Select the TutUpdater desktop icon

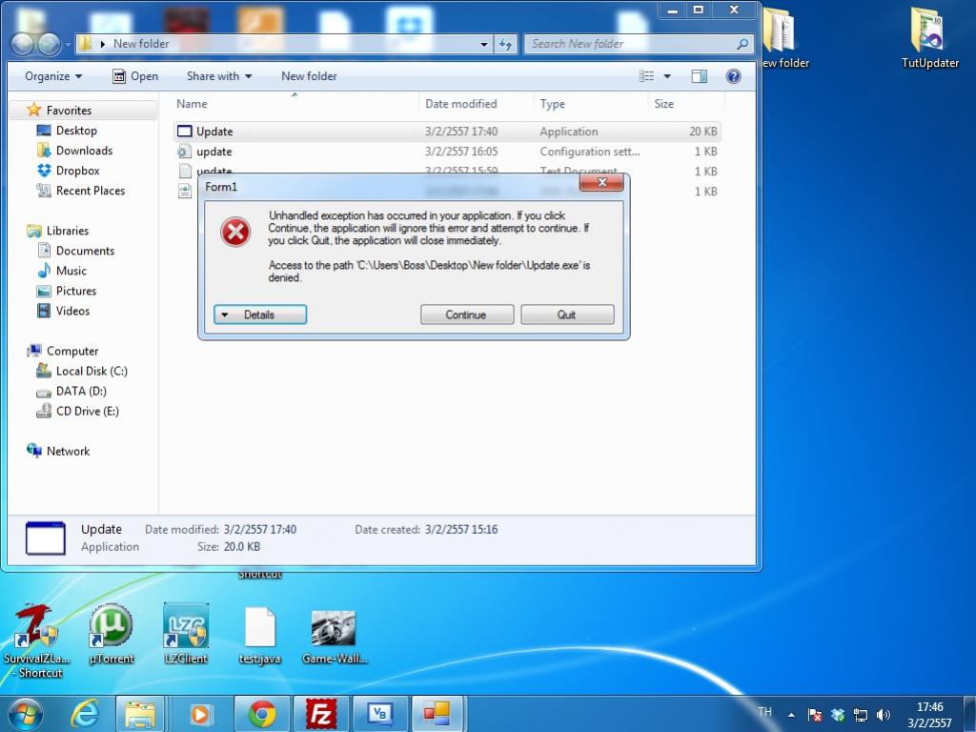click(x=930, y=37)
